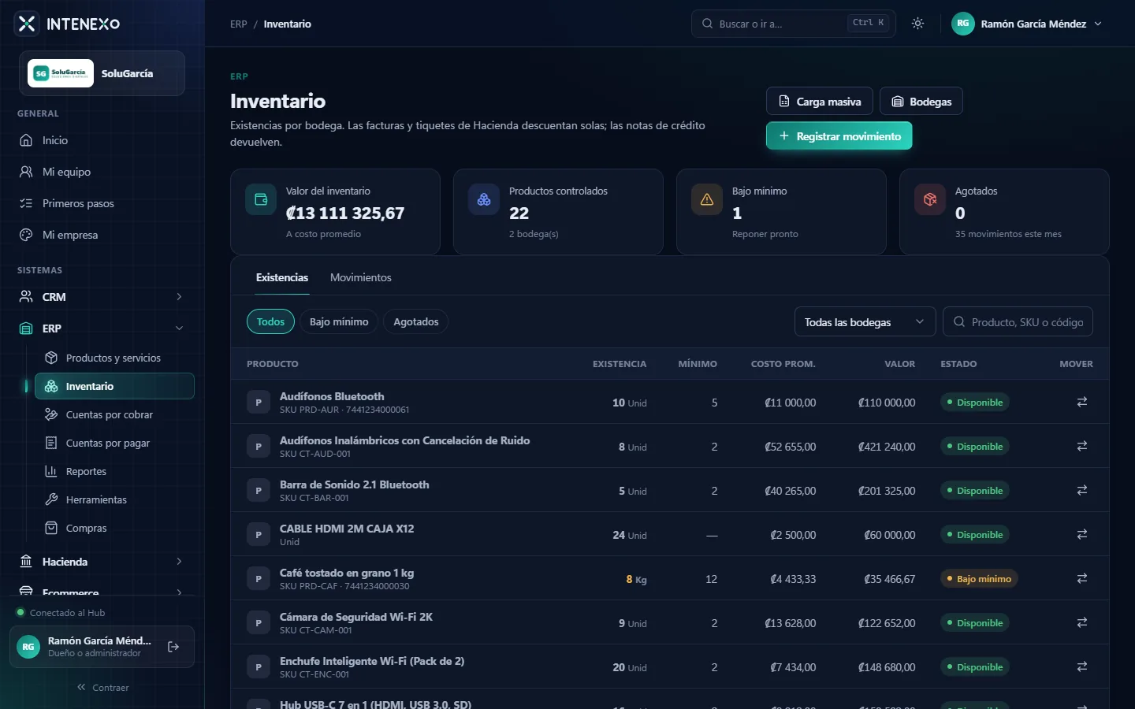This screenshot has height=709, width=1135.
Task: Click the Agotados package icon
Action: click(930, 199)
